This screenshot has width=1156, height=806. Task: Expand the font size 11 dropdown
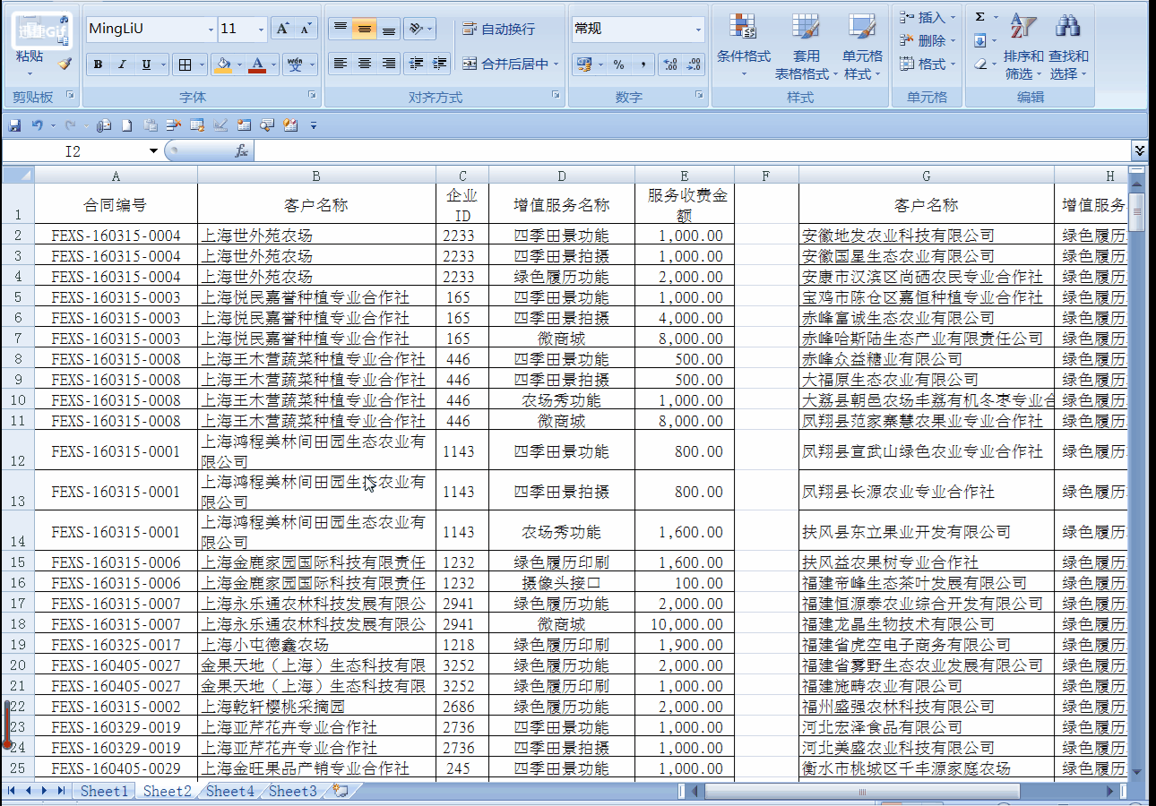point(259,30)
